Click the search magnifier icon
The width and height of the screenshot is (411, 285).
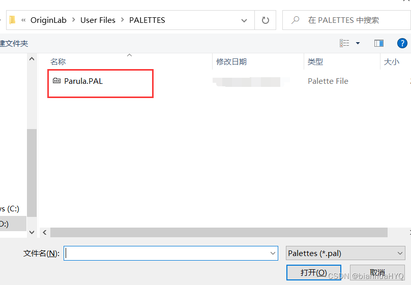point(295,20)
